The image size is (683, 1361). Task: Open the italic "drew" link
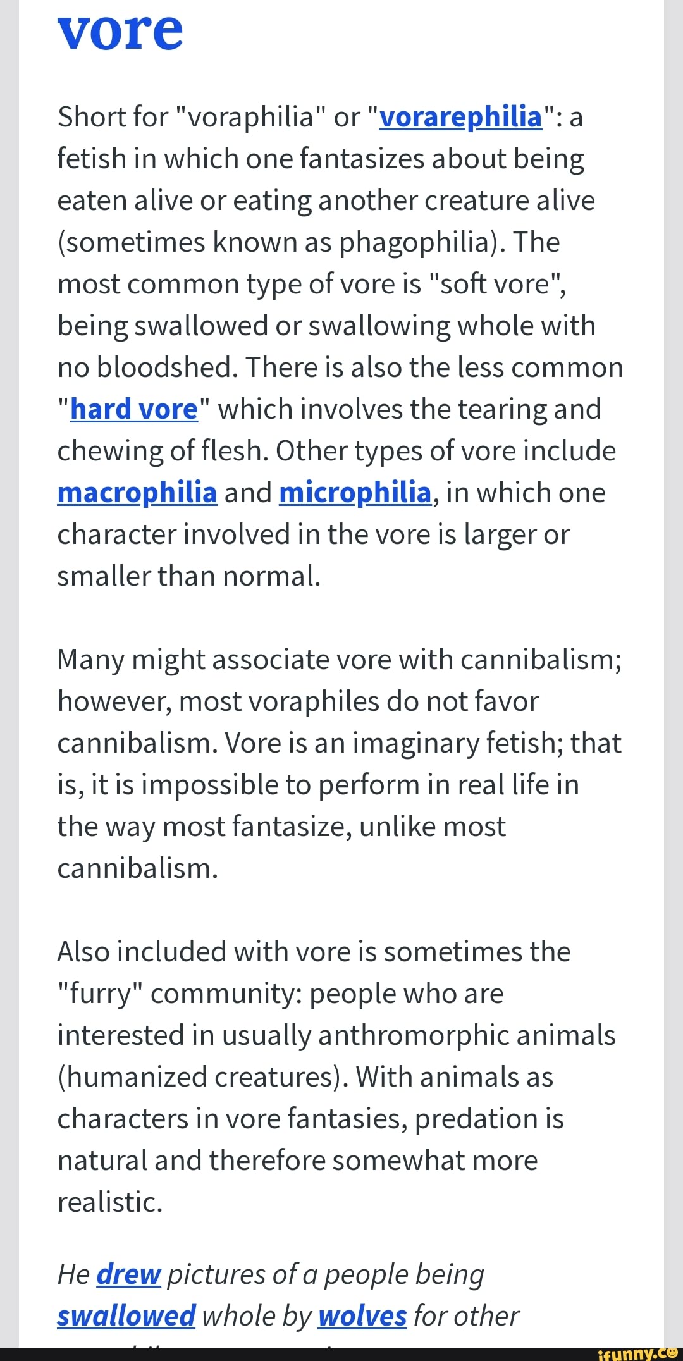129,1274
